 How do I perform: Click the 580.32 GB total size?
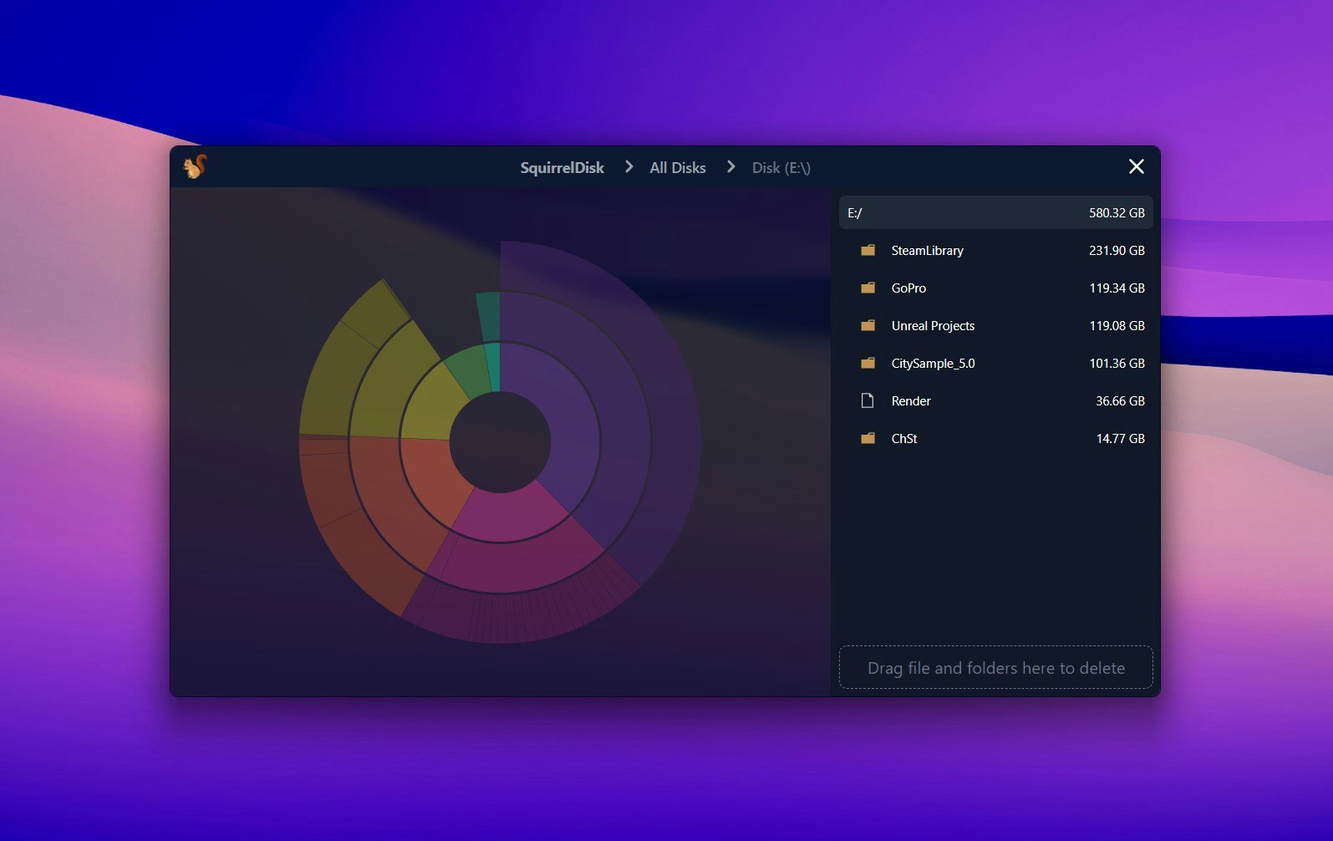click(x=1117, y=212)
